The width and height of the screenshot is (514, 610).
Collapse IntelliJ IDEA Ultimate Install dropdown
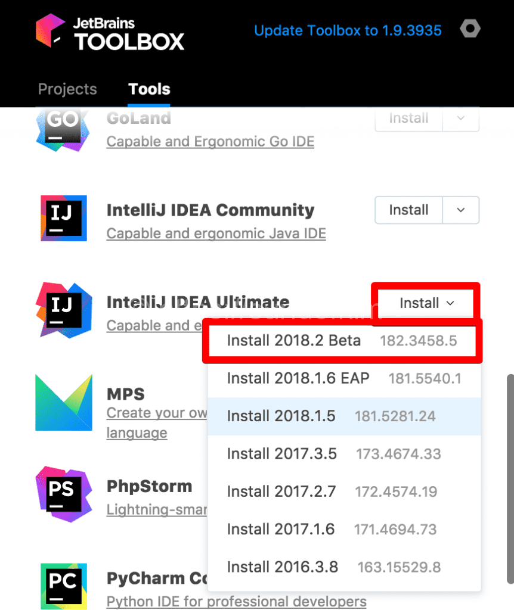[x=426, y=303]
